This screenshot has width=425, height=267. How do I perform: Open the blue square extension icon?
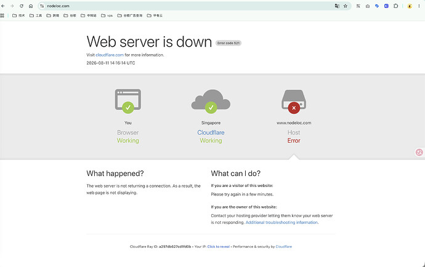click(x=387, y=6)
